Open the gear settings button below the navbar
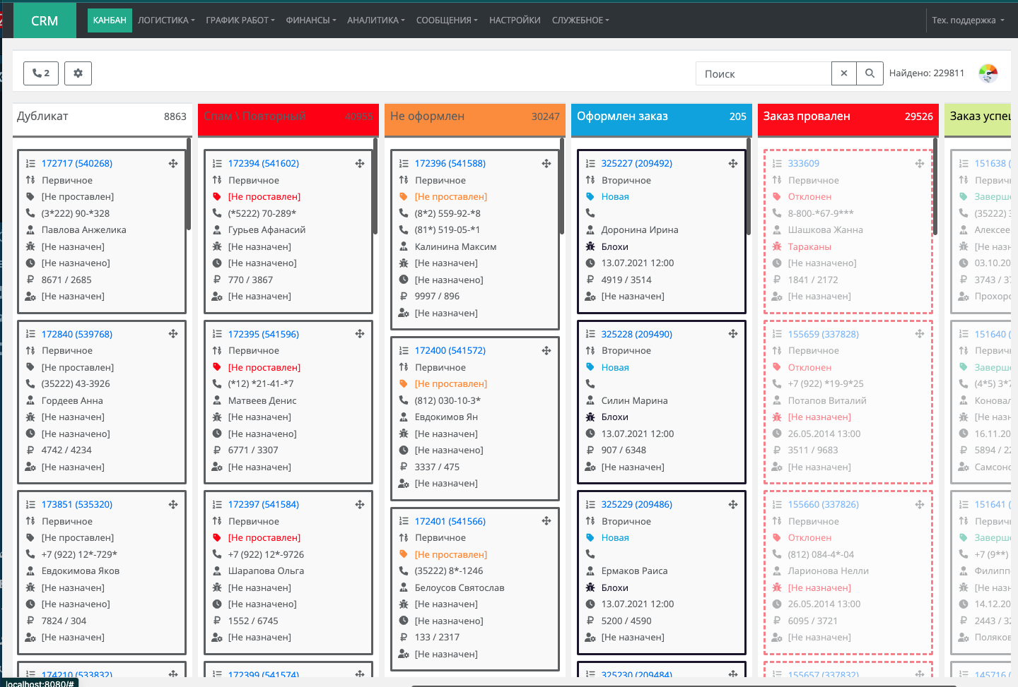The width and height of the screenshot is (1018, 687). (78, 73)
